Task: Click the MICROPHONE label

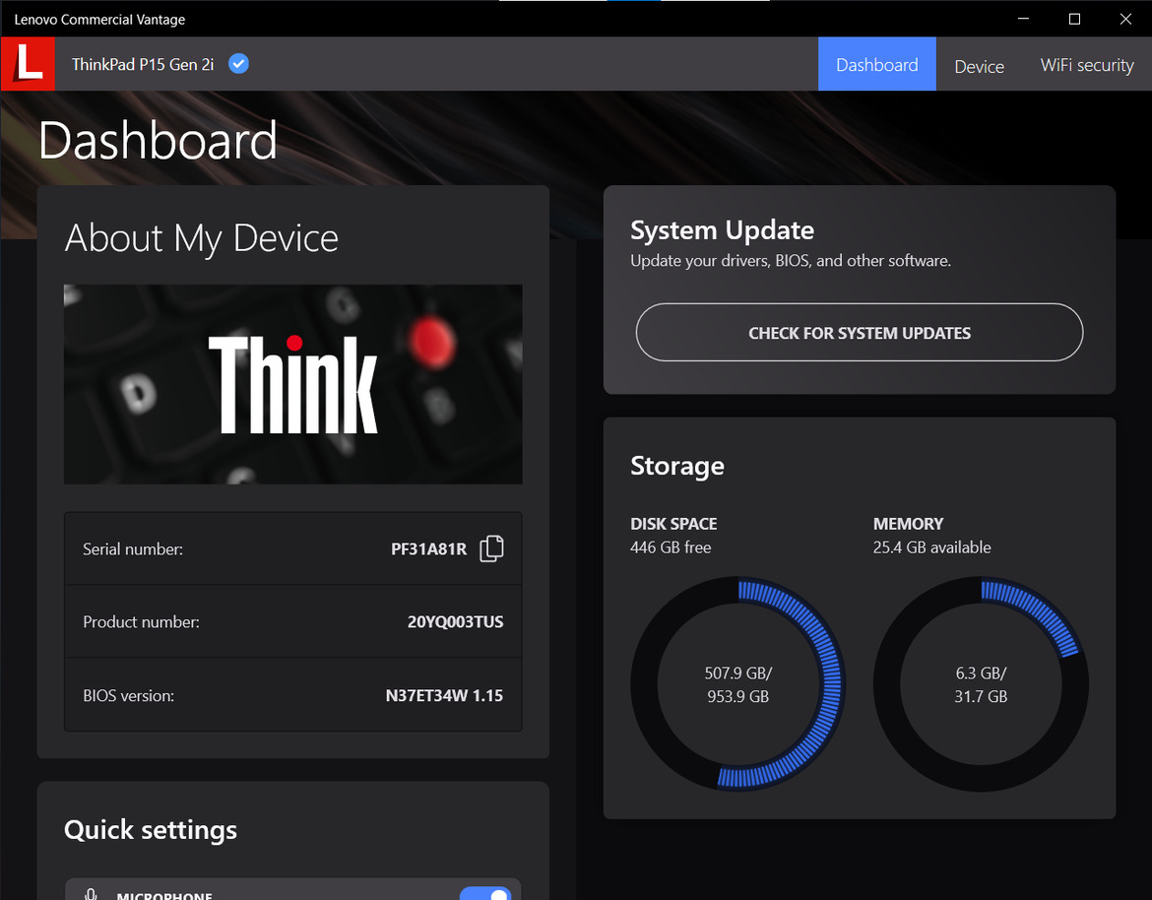Action: [164, 896]
